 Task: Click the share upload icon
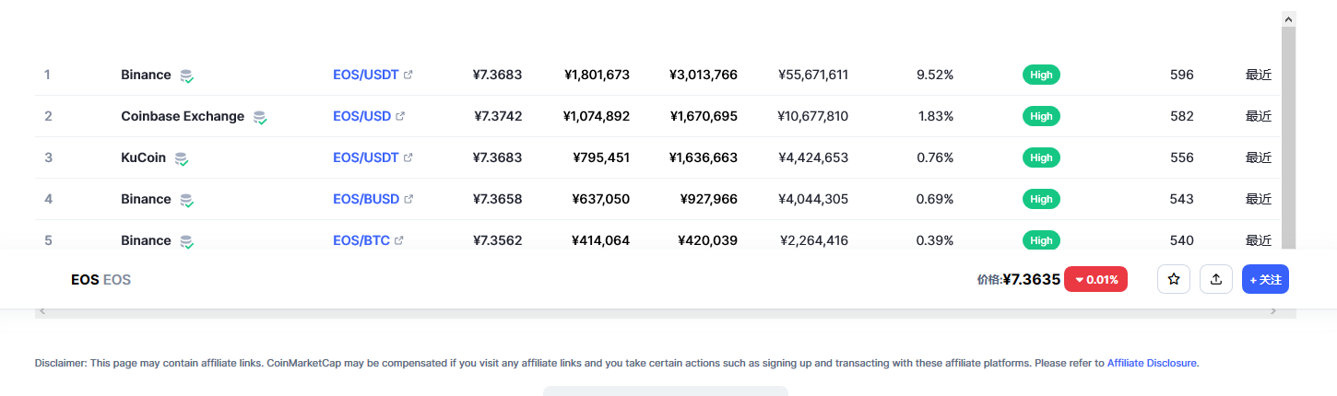tap(1216, 279)
